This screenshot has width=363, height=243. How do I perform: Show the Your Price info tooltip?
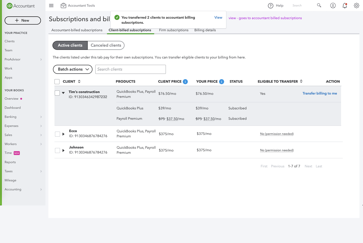(222, 82)
